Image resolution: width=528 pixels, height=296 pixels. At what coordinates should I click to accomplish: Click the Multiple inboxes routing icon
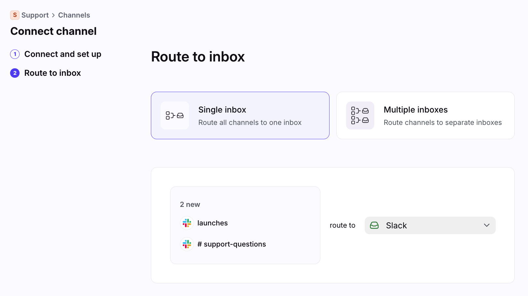click(x=360, y=115)
